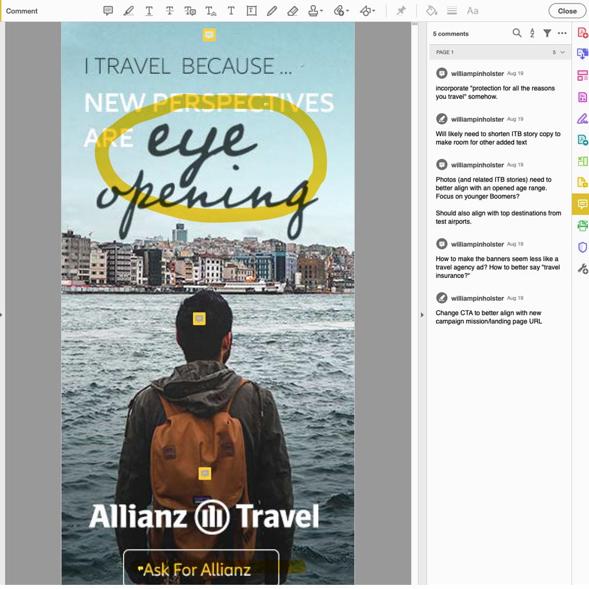589x589 pixels.
Task: Select the Highlight Text tool
Action: pos(128,11)
